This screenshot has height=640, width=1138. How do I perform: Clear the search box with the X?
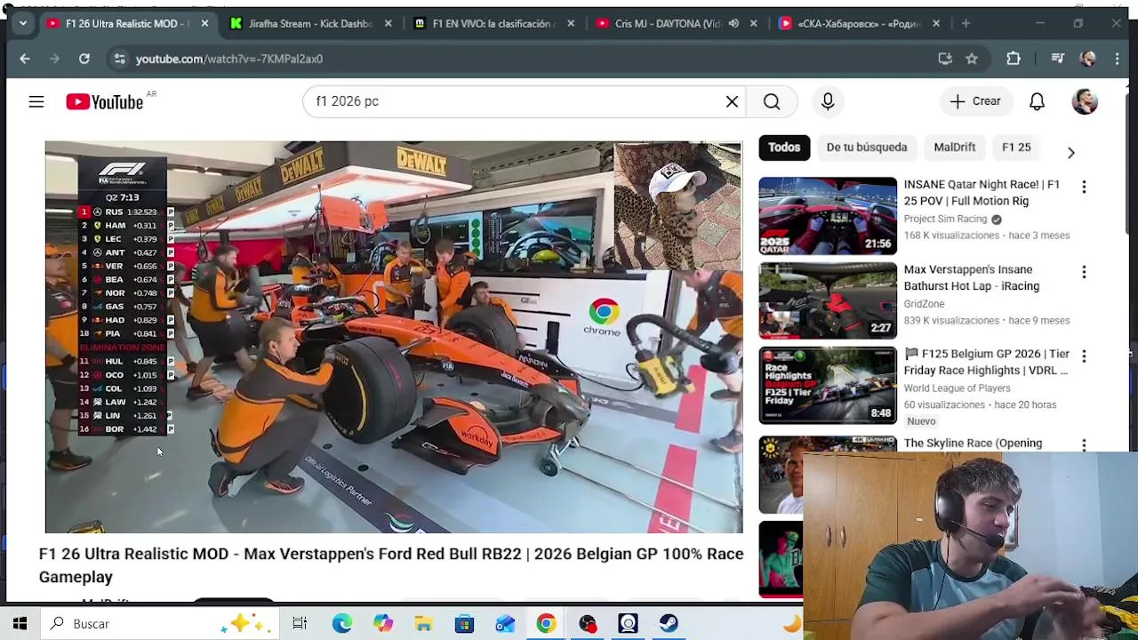732,101
